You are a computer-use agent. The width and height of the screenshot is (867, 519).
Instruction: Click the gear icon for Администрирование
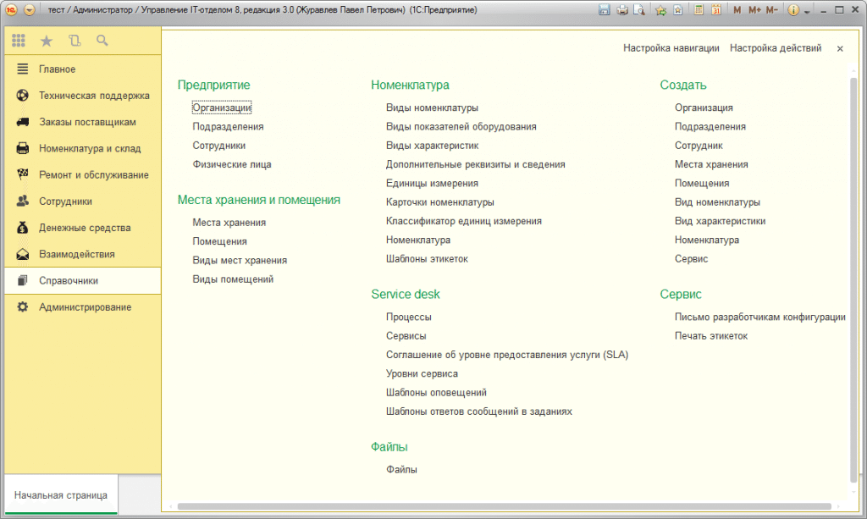[x=23, y=306]
